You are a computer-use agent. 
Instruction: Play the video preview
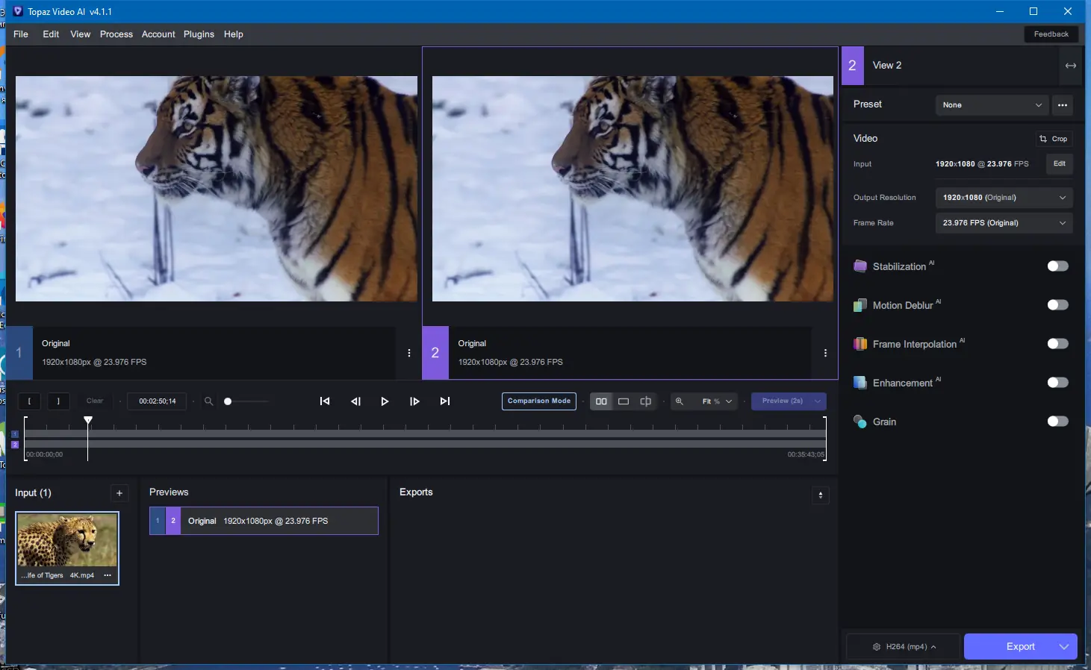[385, 401]
